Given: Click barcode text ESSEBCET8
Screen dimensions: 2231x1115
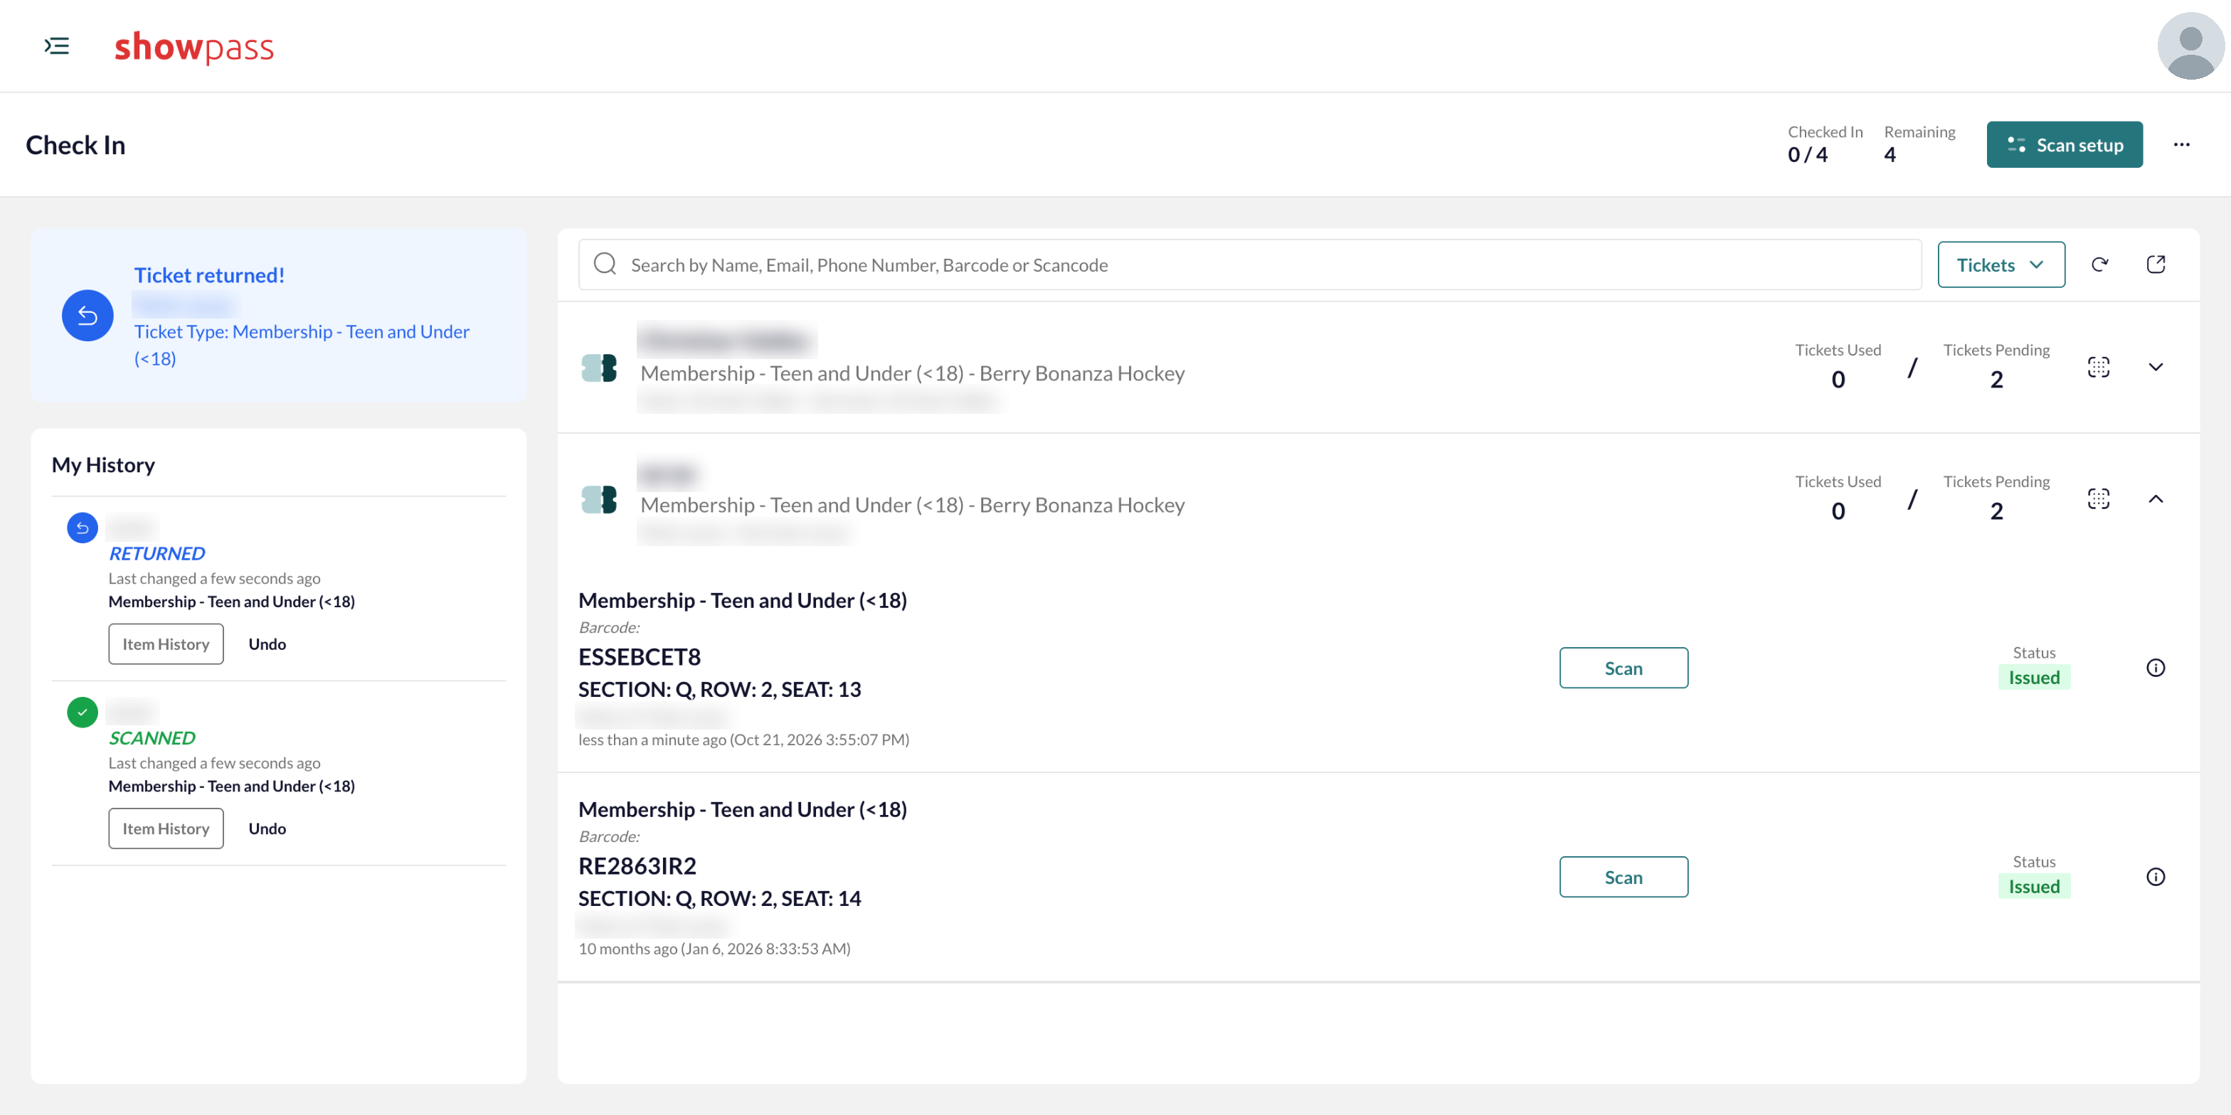Looking at the screenshot, I should [x=639, y=657].
